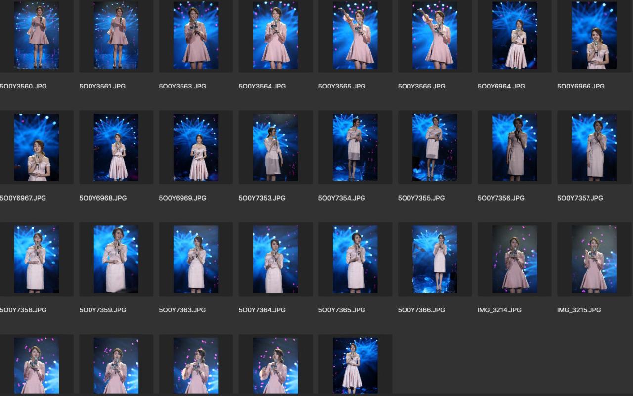Select the 5O0Y7364.JPG photo thumbnail

coord(275,259)
